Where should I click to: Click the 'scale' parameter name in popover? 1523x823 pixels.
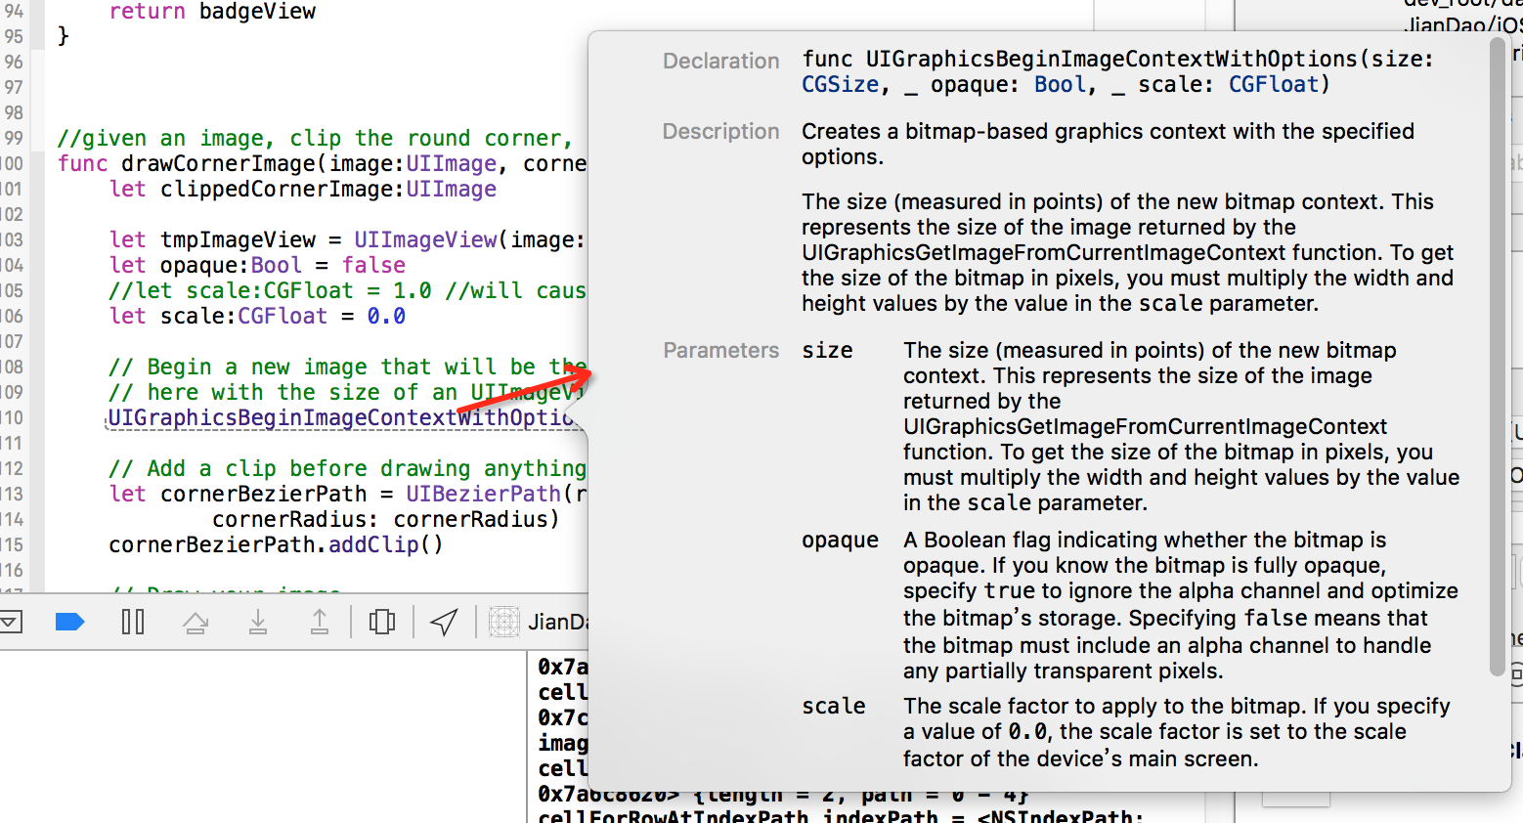pyautogui.click(x=834, y=706)
